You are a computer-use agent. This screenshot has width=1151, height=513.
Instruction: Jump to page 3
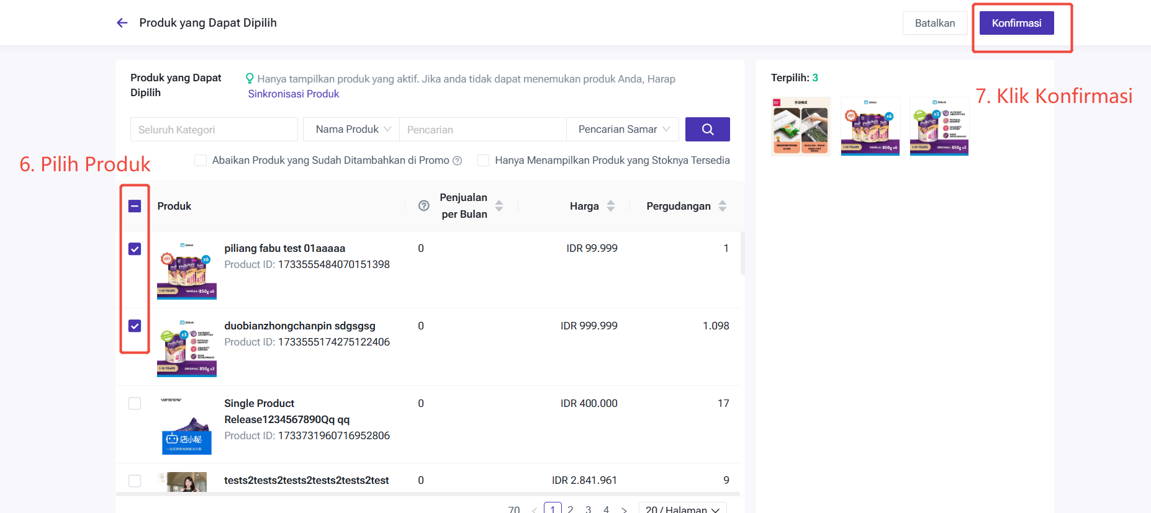point(588,509)
